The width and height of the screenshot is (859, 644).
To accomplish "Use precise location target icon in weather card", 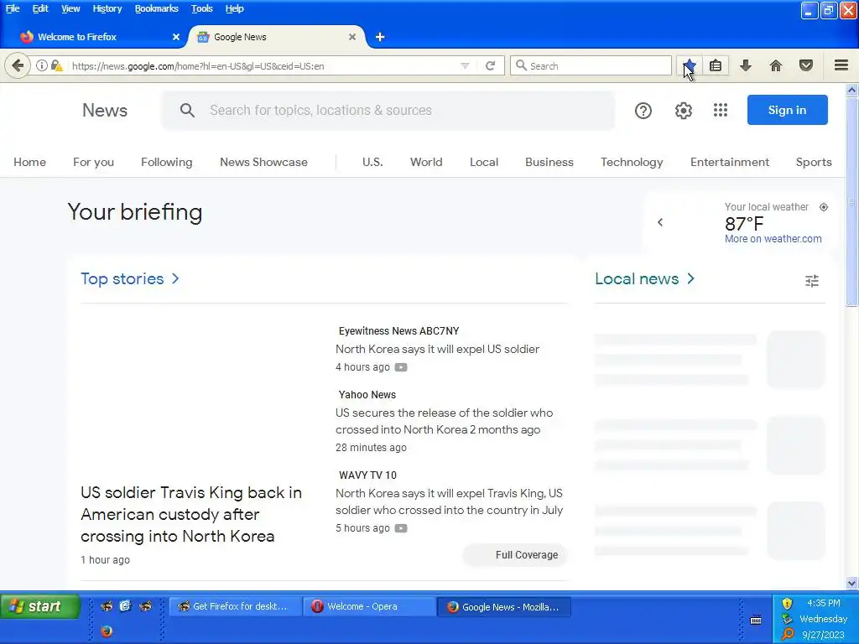I will coord(824,207).
